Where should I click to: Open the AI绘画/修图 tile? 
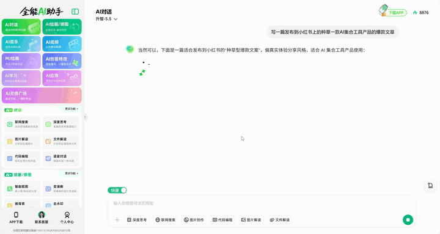(x=62, y=27)
